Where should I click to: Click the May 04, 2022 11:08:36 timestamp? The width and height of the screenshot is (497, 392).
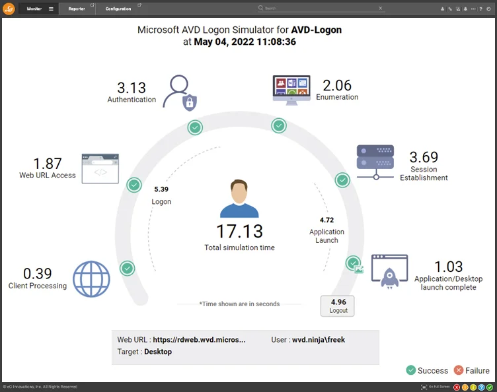pos(245,42)
